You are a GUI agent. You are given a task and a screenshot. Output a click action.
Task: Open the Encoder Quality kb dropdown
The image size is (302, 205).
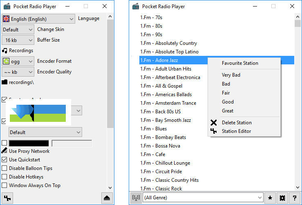[18, 72]
